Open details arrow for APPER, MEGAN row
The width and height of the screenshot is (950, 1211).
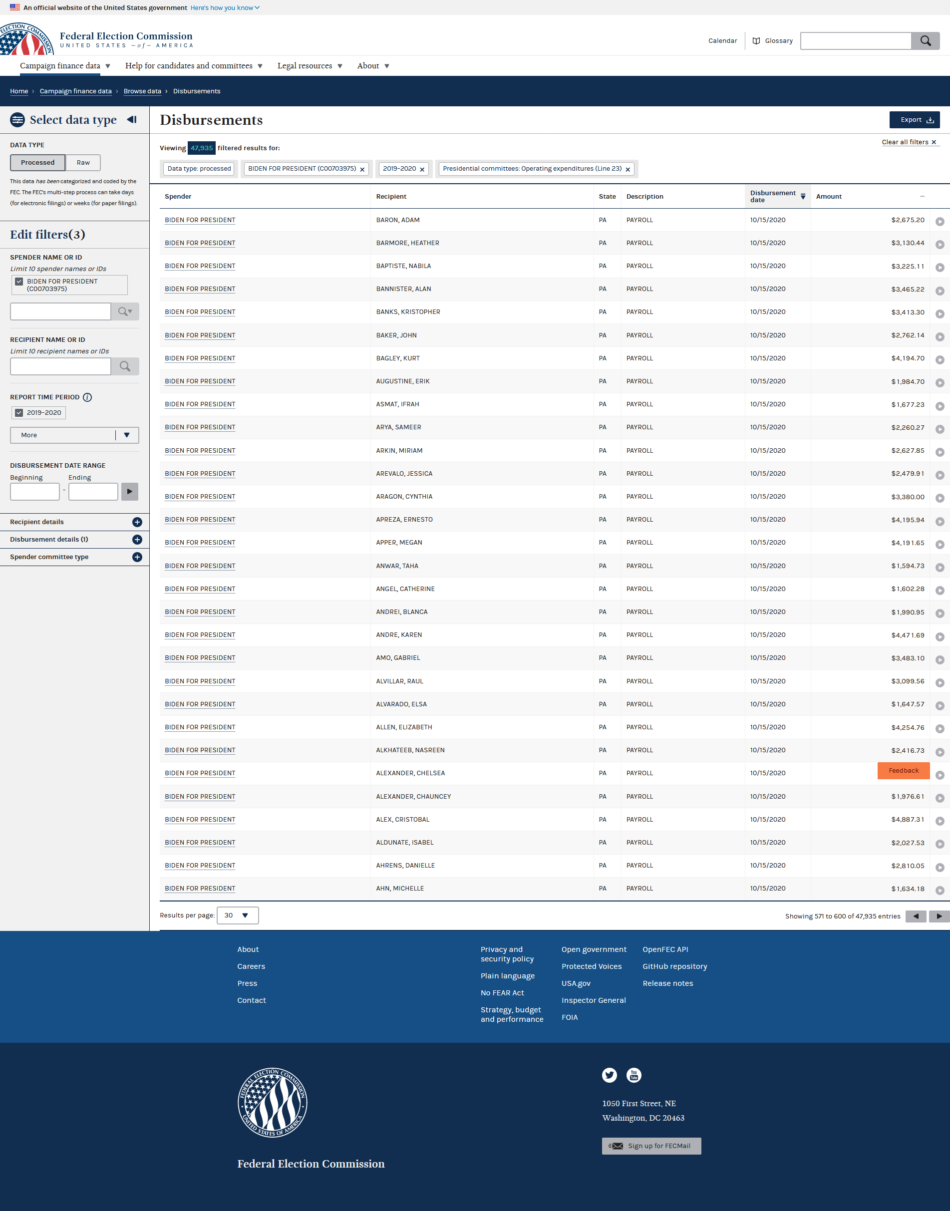click(x=940, y=544)
